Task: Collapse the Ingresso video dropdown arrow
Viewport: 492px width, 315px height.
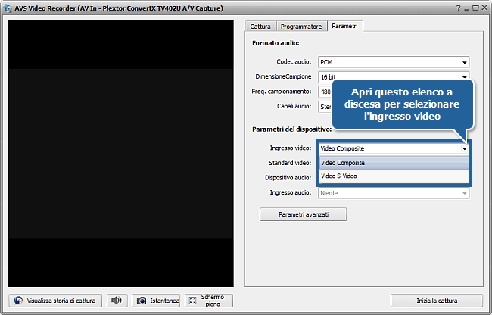Action: (465, 148)
